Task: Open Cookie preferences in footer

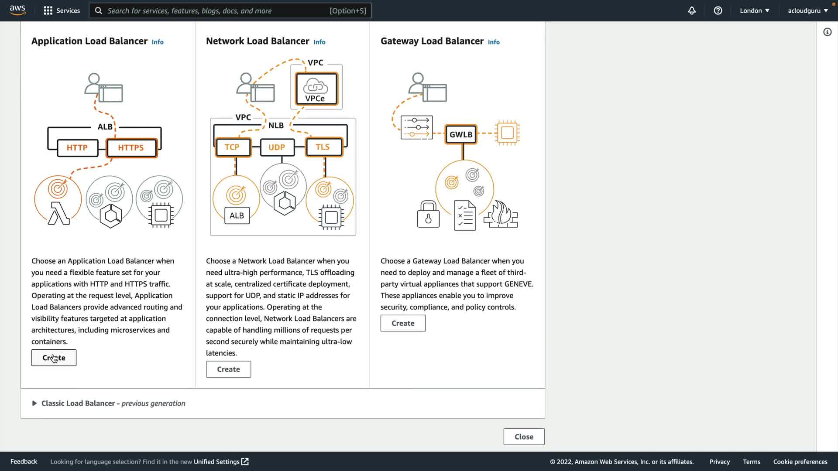Action: 800,461
